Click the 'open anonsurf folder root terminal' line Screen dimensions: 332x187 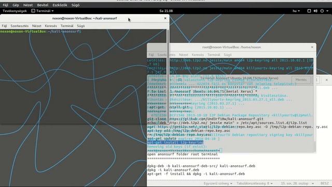click(182, 154)
